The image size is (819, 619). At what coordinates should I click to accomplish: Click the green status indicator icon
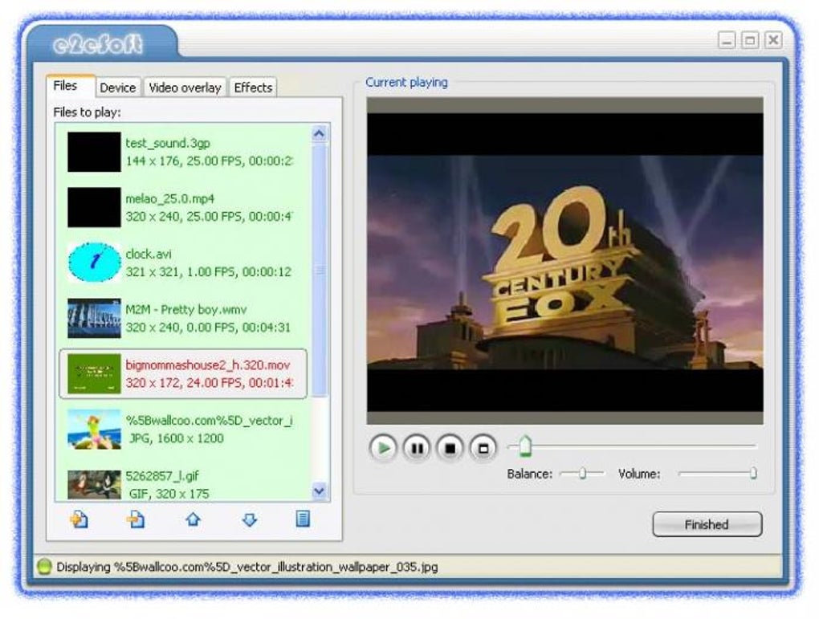[44, 567]
